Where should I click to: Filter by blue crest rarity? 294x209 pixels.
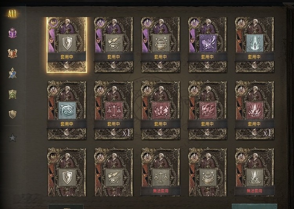tap(13, 73)
